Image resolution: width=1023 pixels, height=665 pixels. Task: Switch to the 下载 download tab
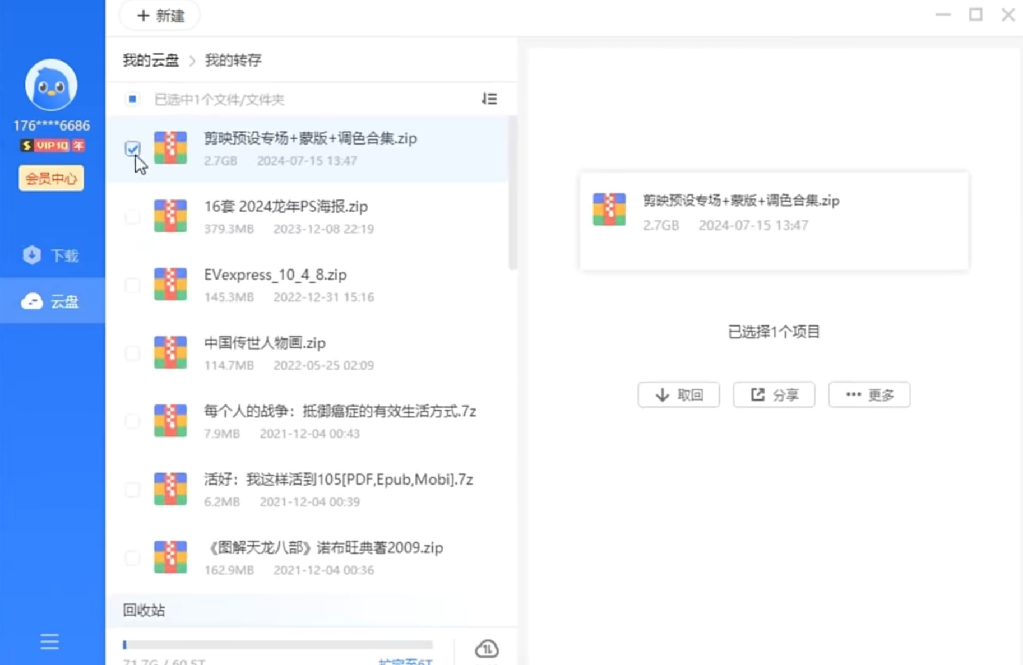pyautogui.click(x=52, y=255)
